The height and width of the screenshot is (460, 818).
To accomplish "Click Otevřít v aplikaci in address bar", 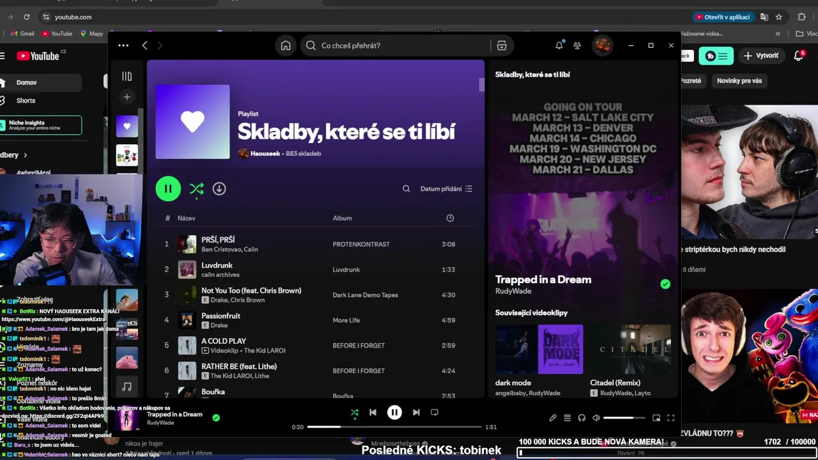I will pos(723,17).
